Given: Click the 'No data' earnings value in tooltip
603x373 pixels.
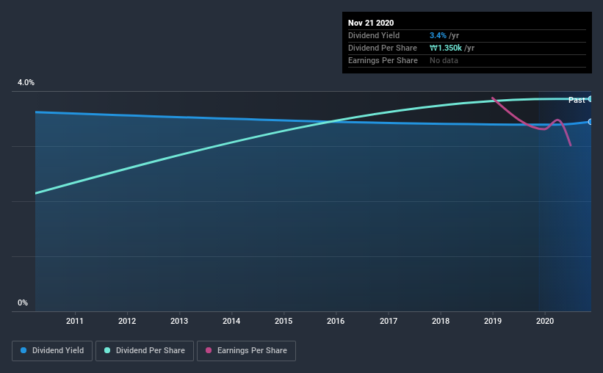Looking at the screenshot, I should (x=444, y=60).
